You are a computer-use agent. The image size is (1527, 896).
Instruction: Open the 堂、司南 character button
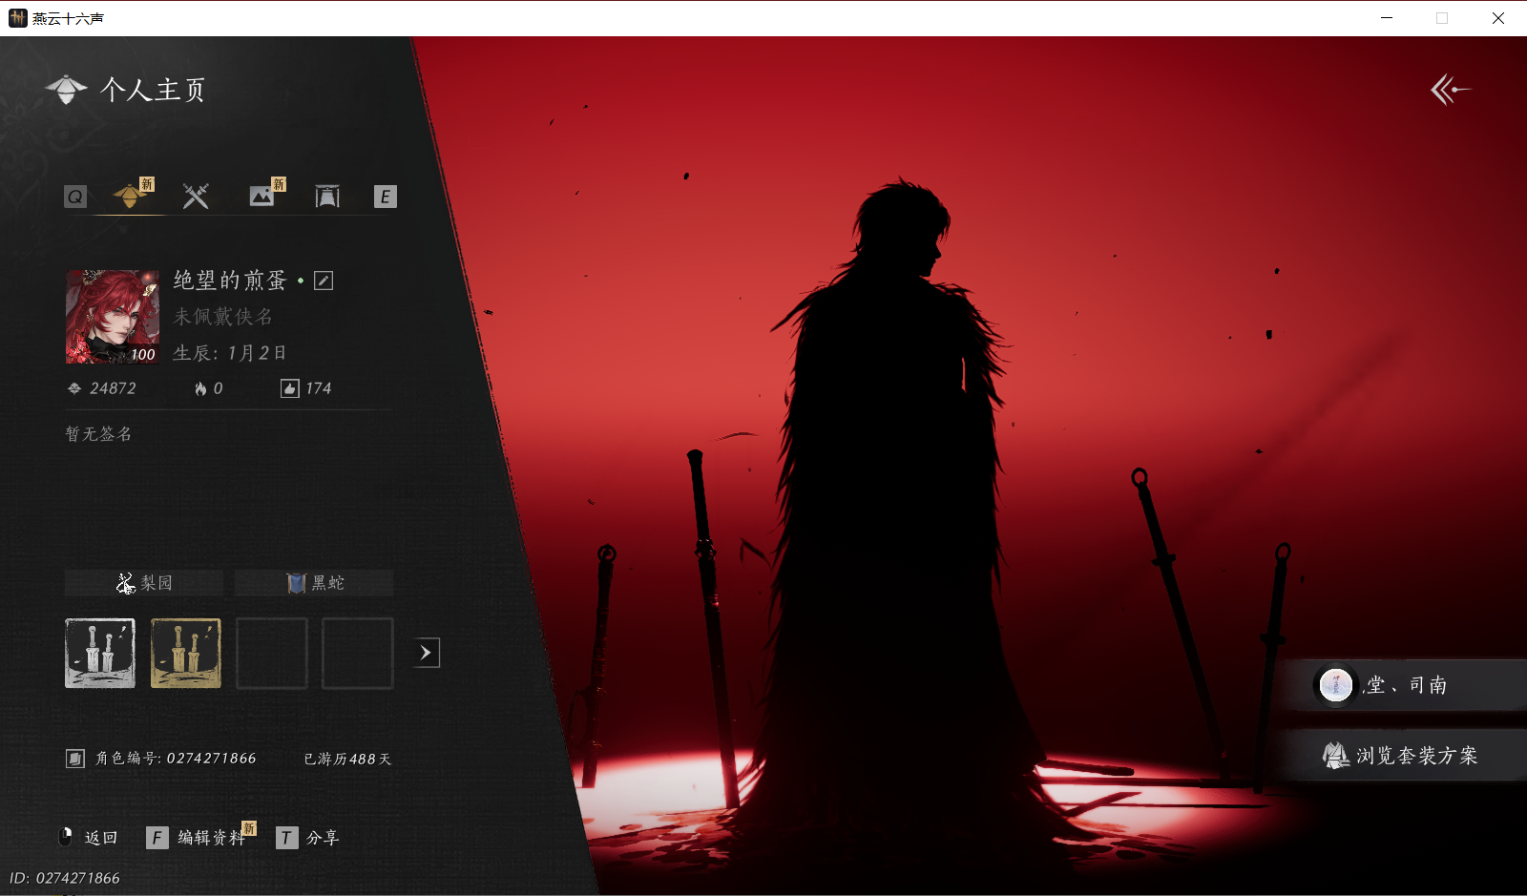pos(1403,685)
